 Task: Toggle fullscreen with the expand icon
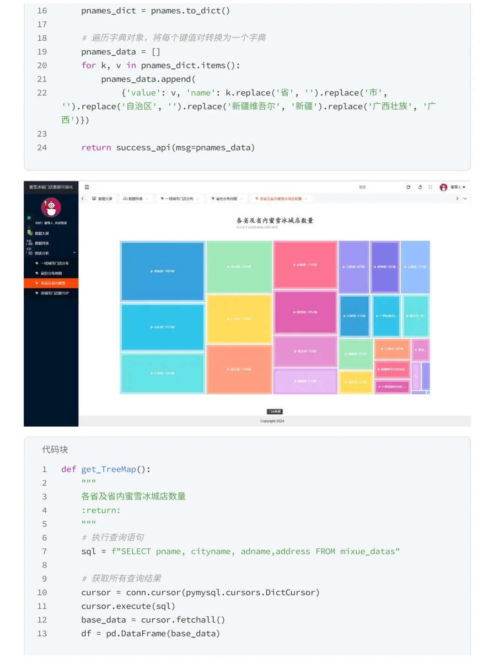point(430,187)
